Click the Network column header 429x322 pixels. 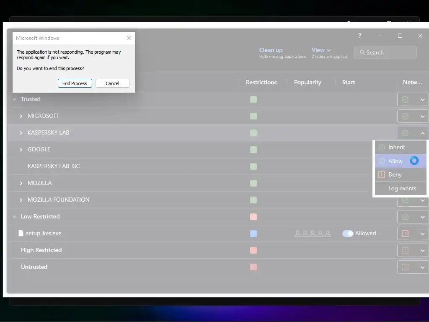pos(412,83)
